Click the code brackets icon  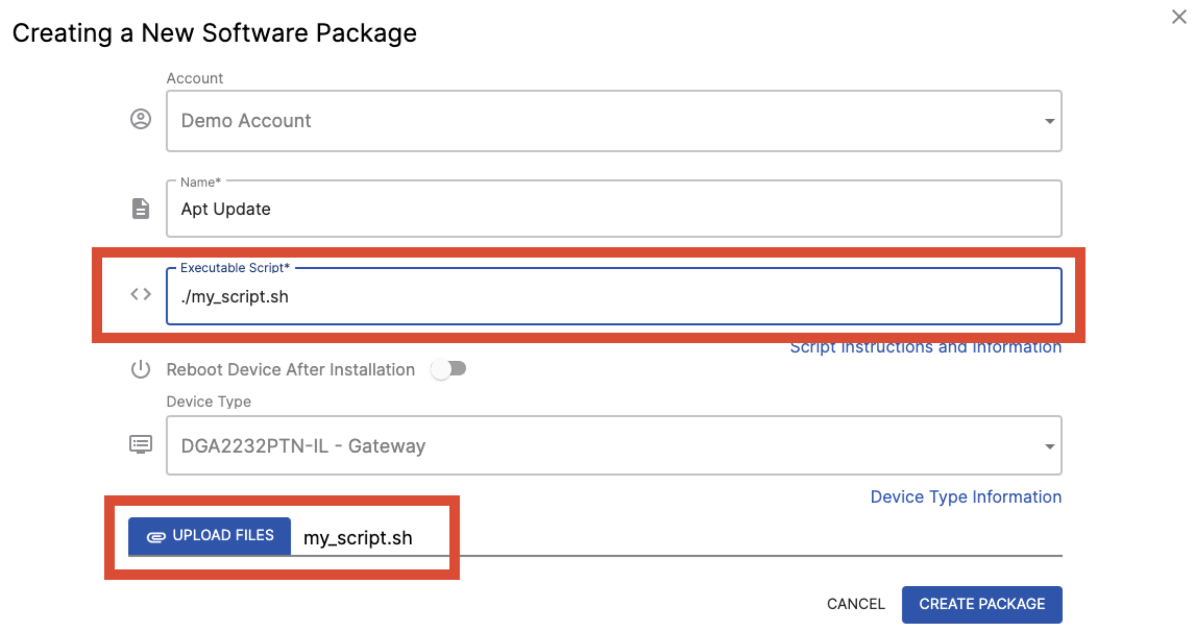[x=141, y=294]
